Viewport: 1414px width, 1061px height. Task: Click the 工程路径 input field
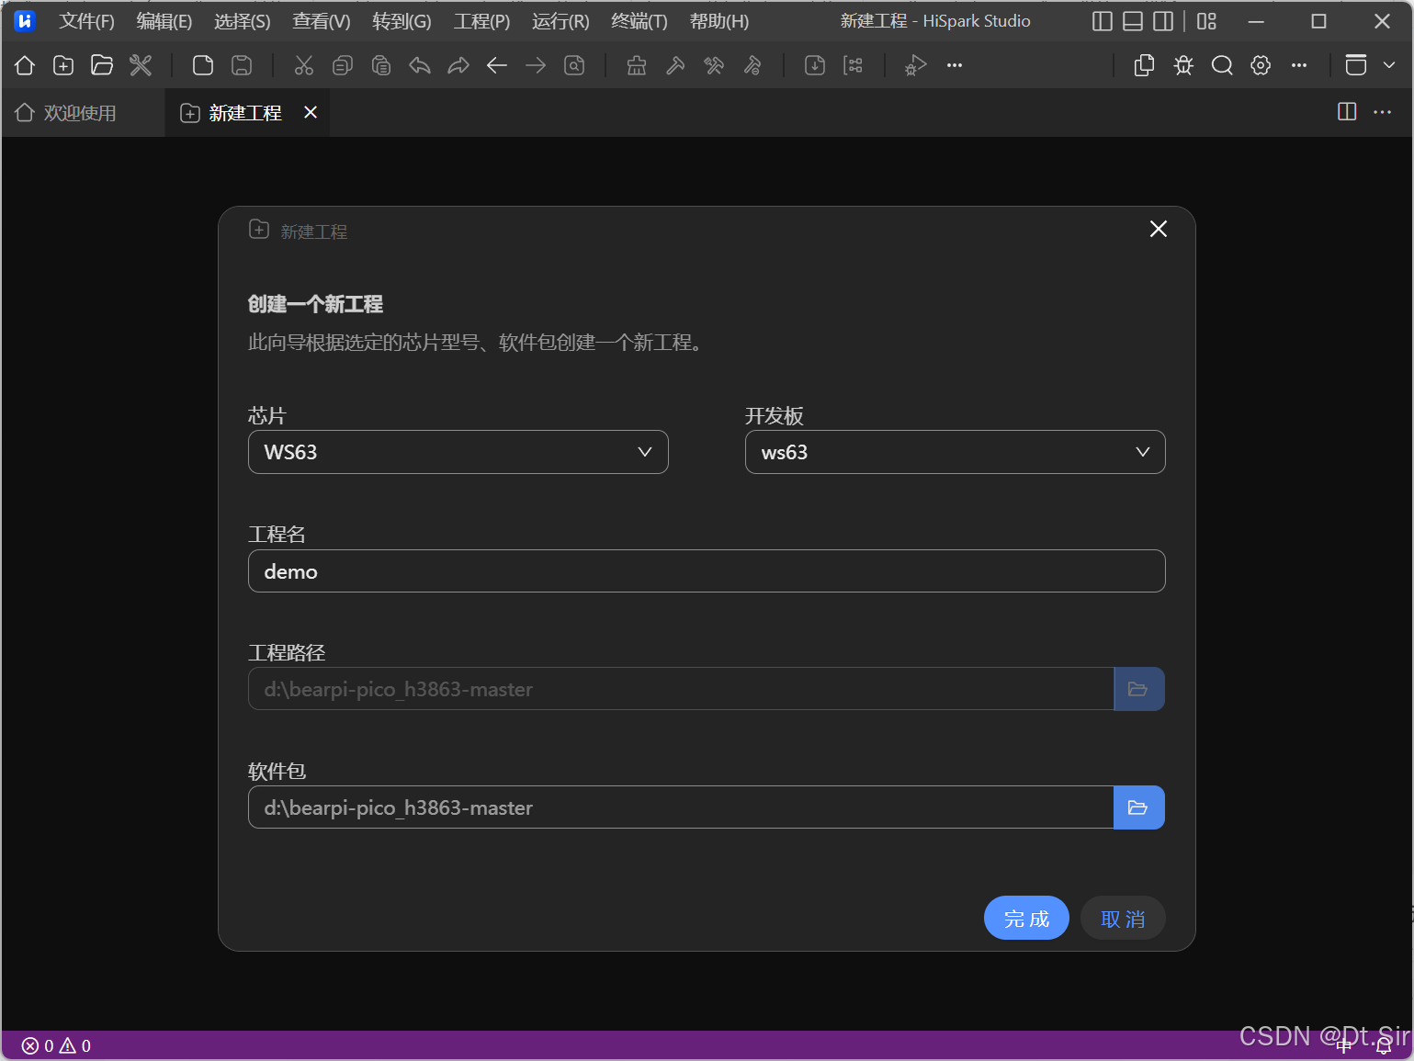[681, 689]
